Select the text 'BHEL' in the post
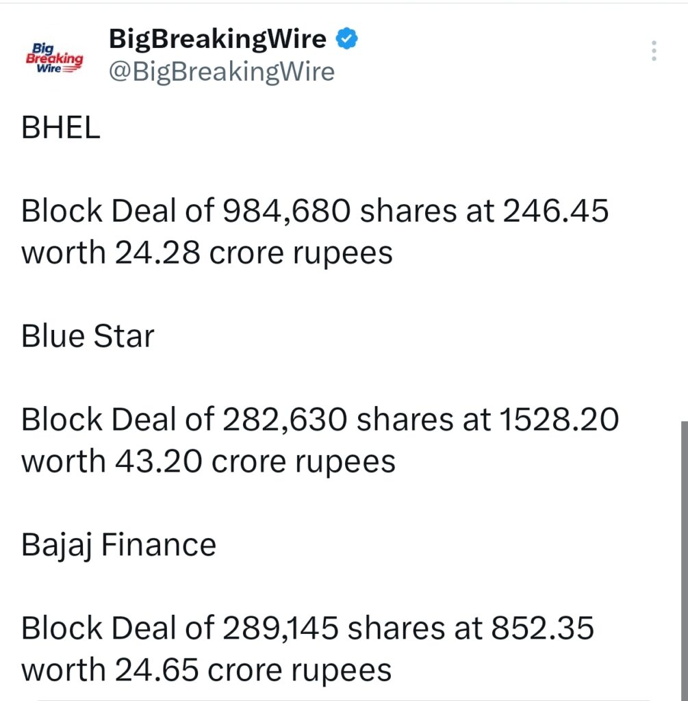688x701 pixels. [x=60, y=128]
